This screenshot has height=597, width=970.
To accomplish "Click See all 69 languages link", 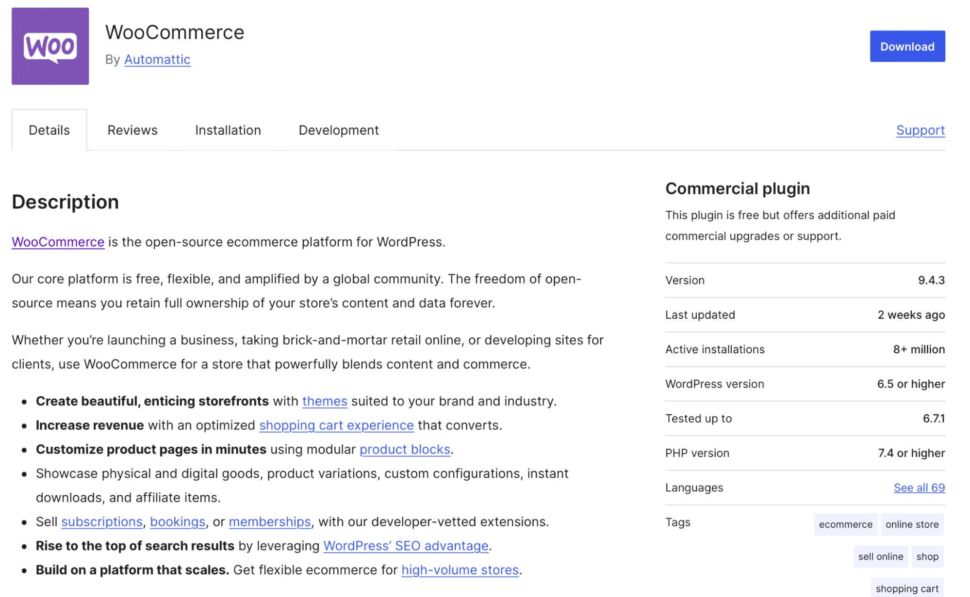I will tap(919, 487).
